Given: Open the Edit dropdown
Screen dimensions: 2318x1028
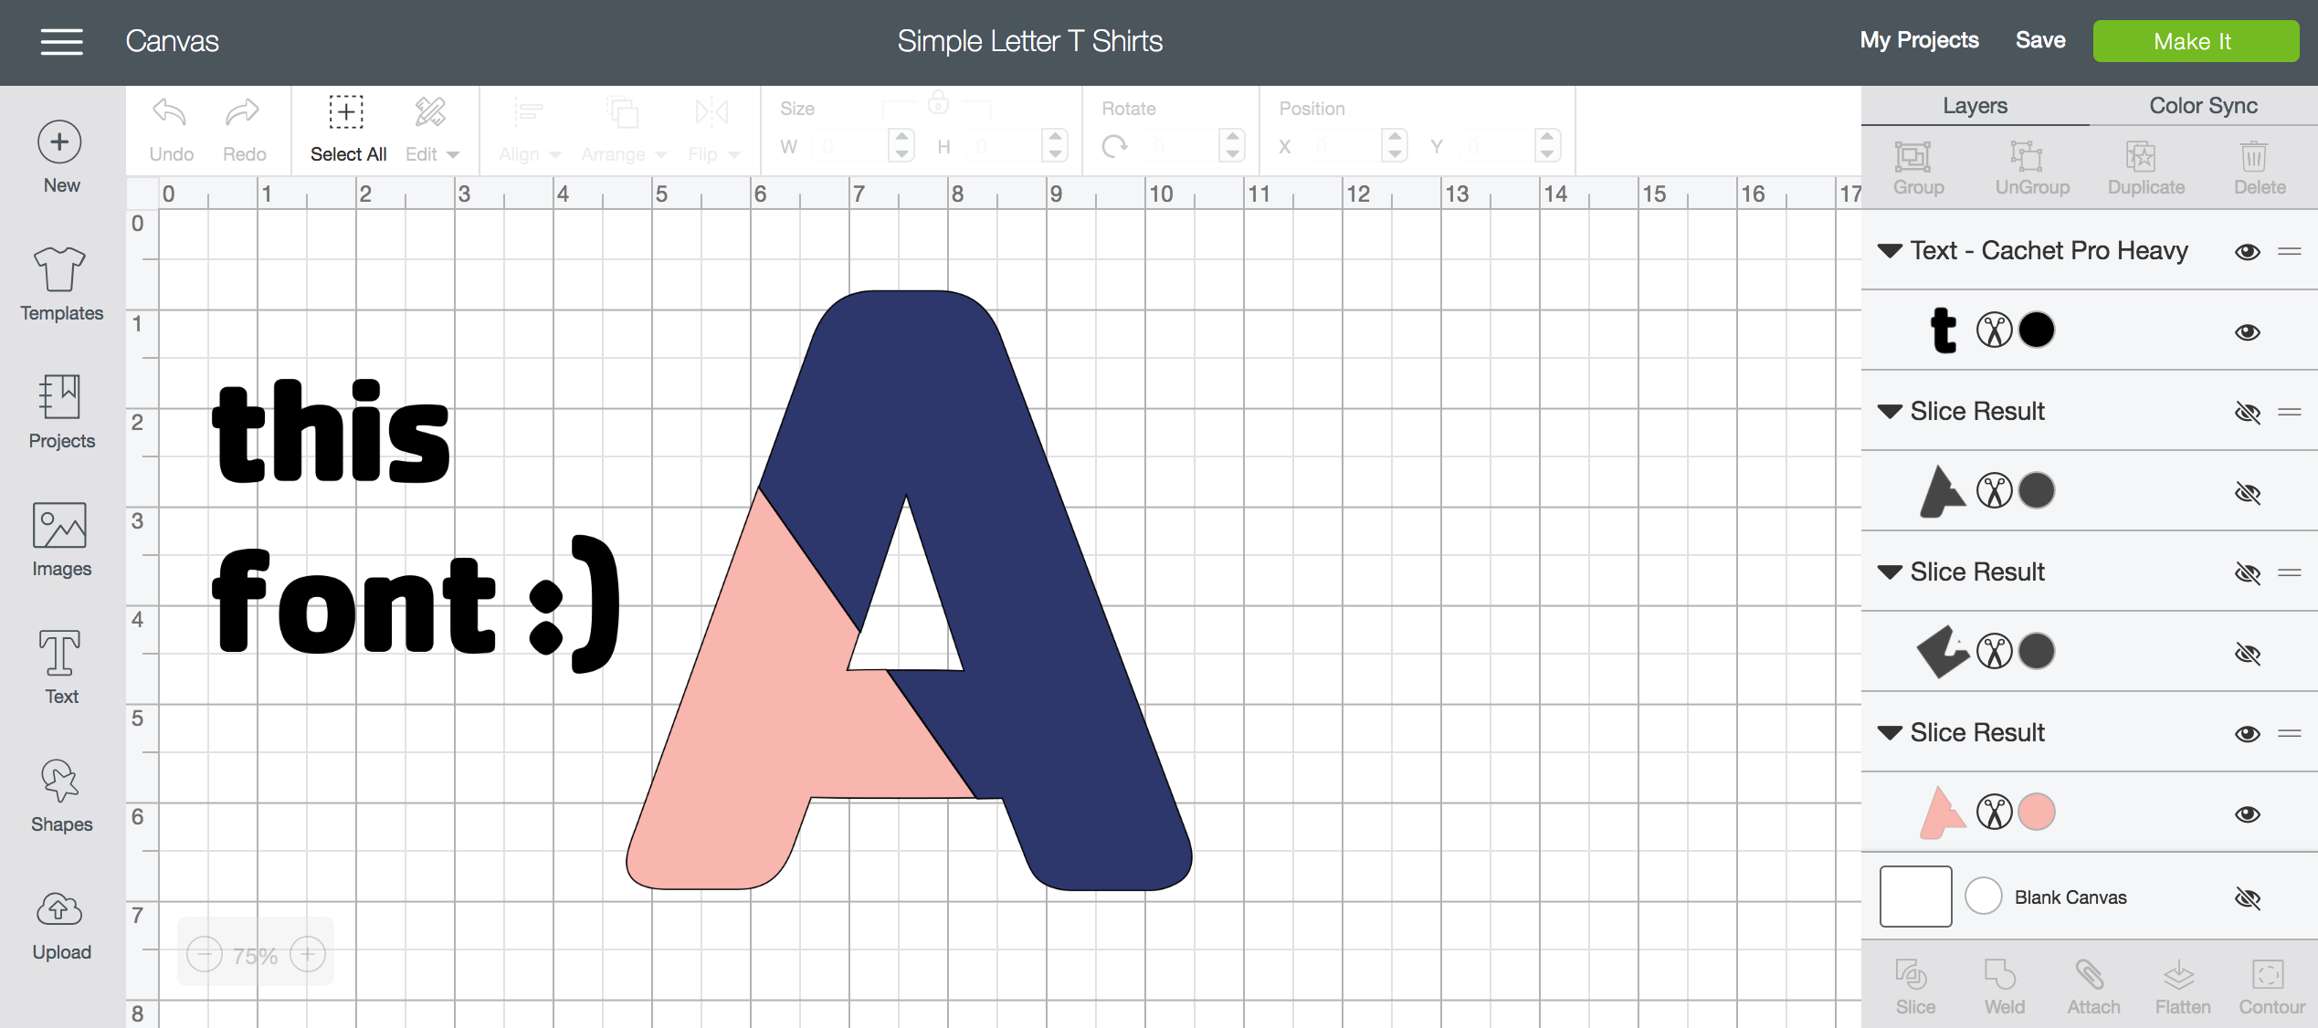Looking at the screenshot, I should click(x=432, y=153).
